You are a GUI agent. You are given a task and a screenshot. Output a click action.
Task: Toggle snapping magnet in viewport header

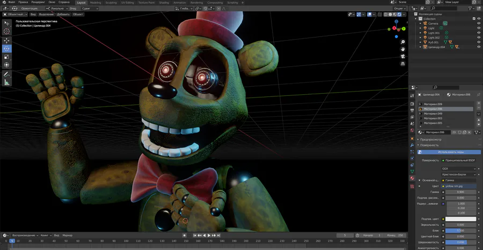pyautogui.click(x=206, y=9)
